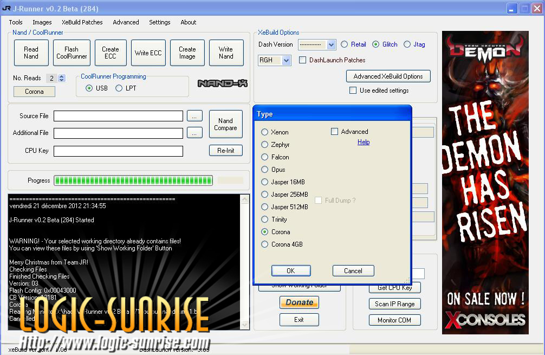Screen dimensions: 545x355
Task: Click into the Source File field
Action: pyautogui.click(x=118, y=116)
